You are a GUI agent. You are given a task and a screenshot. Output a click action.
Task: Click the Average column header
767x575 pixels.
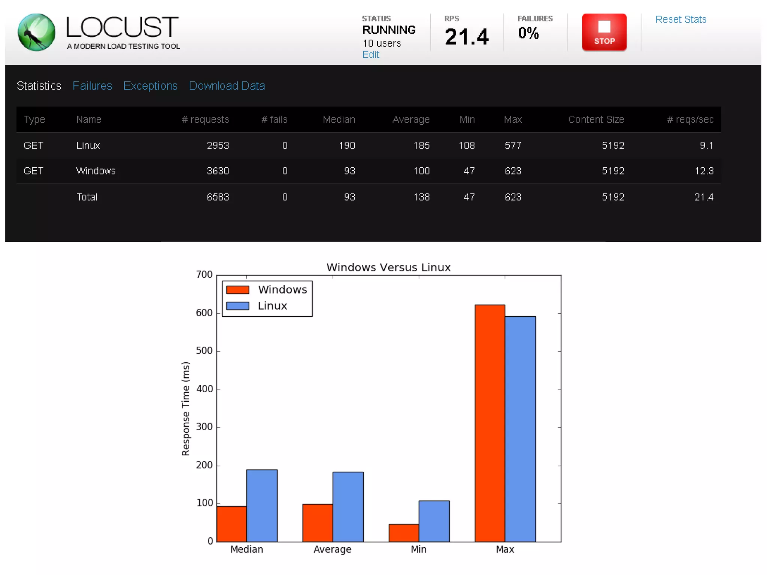tap(410, 119)
